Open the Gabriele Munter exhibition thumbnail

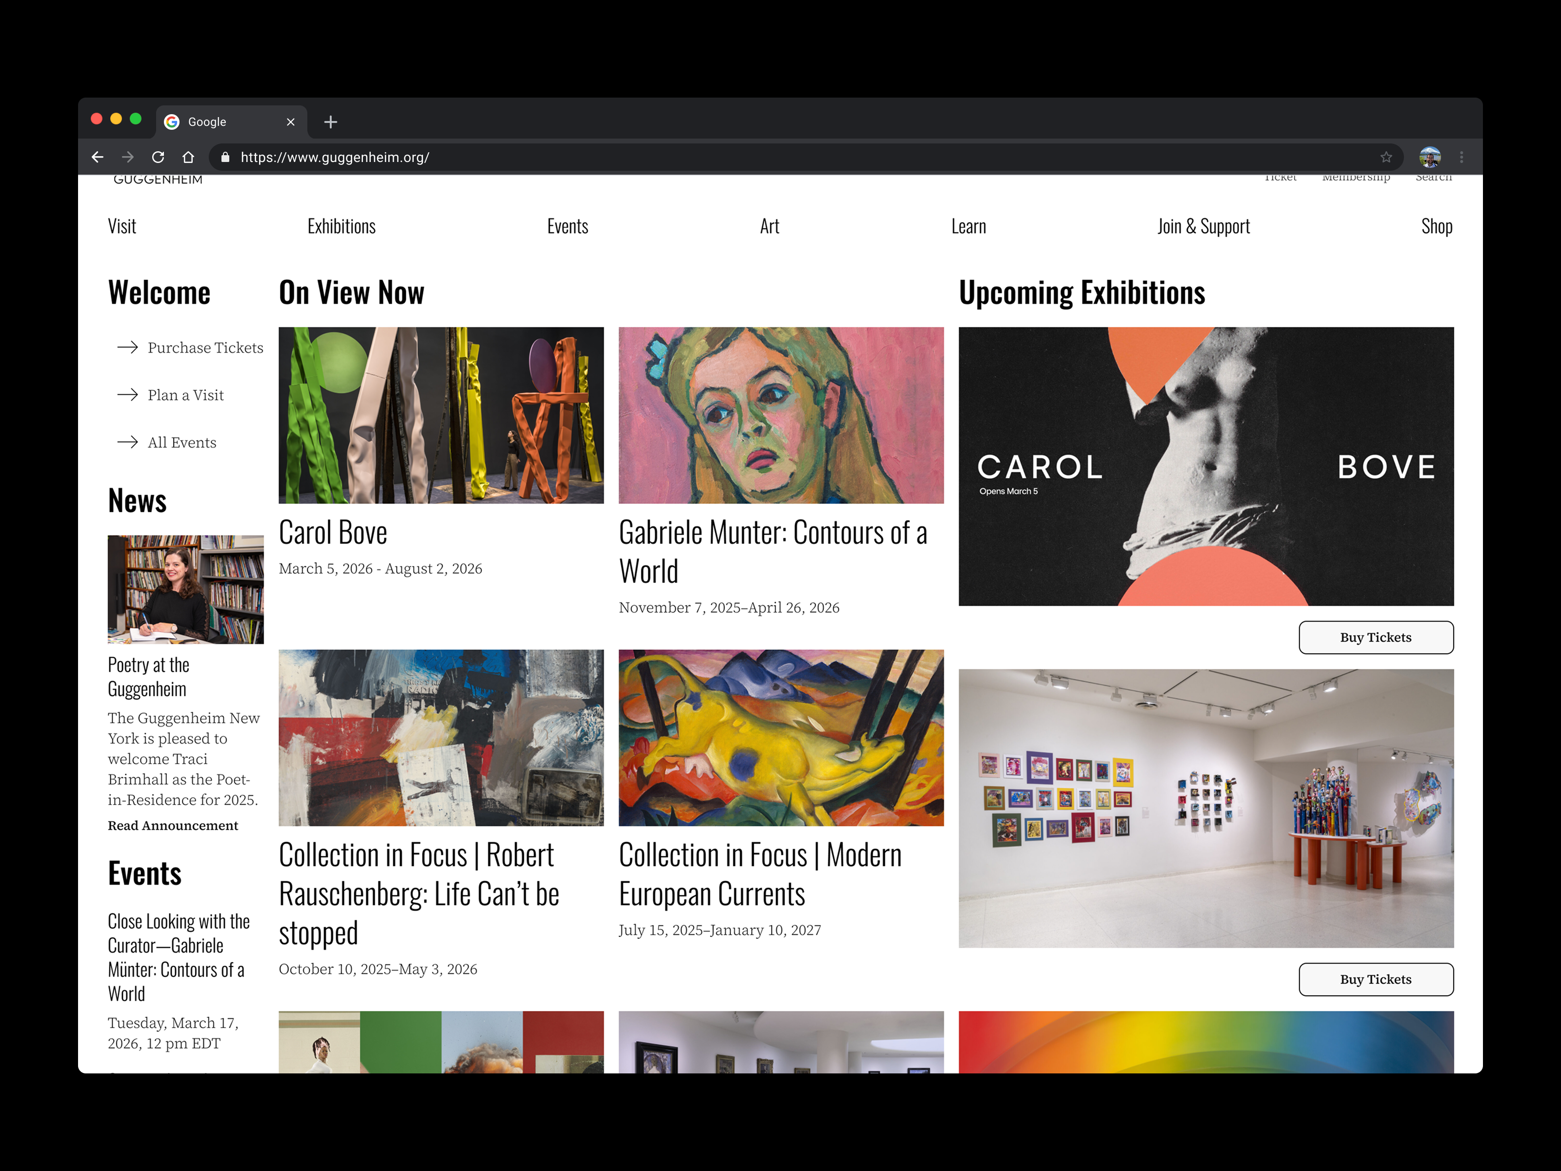[781, 415]
